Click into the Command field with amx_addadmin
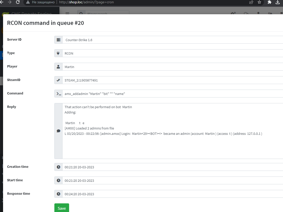 [x=173, y=94]
